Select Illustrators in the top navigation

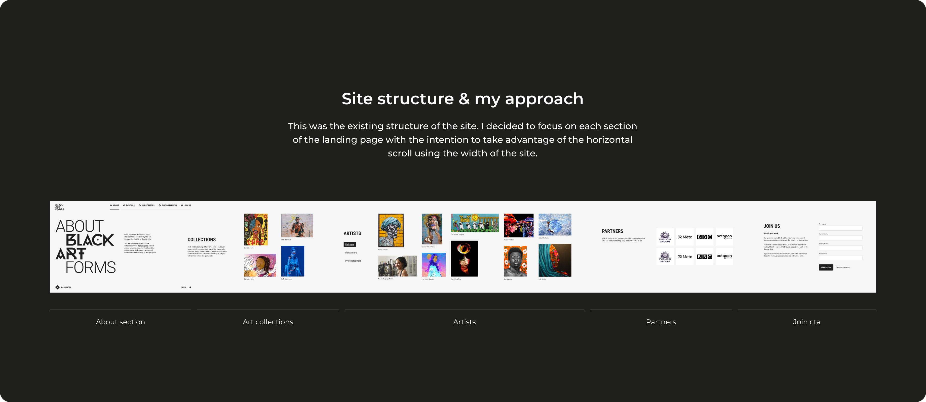[147, 206]
